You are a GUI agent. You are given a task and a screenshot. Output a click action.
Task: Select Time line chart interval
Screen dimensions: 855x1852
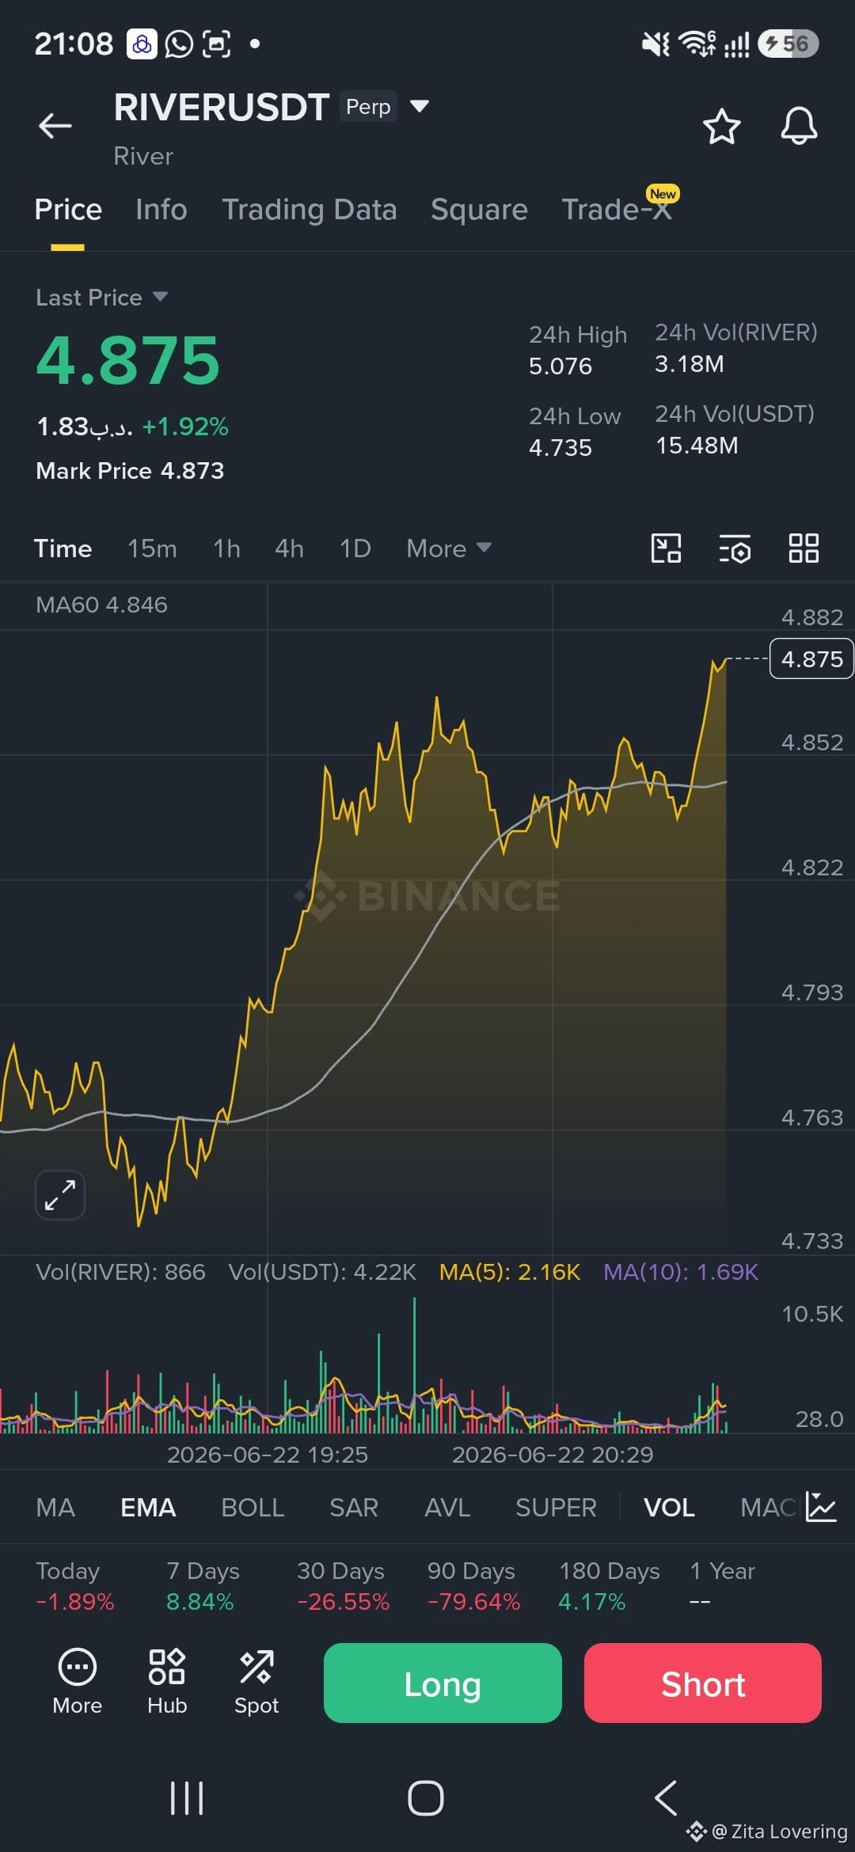(63, 548)
